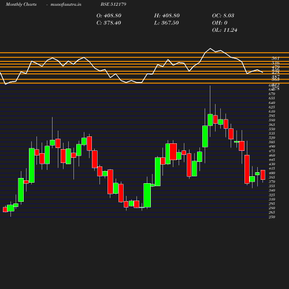Image resolution: width=289 pixels, height=289 pixels.
Task: Click the first red candlestick at chart start
Action: (5, 210)
